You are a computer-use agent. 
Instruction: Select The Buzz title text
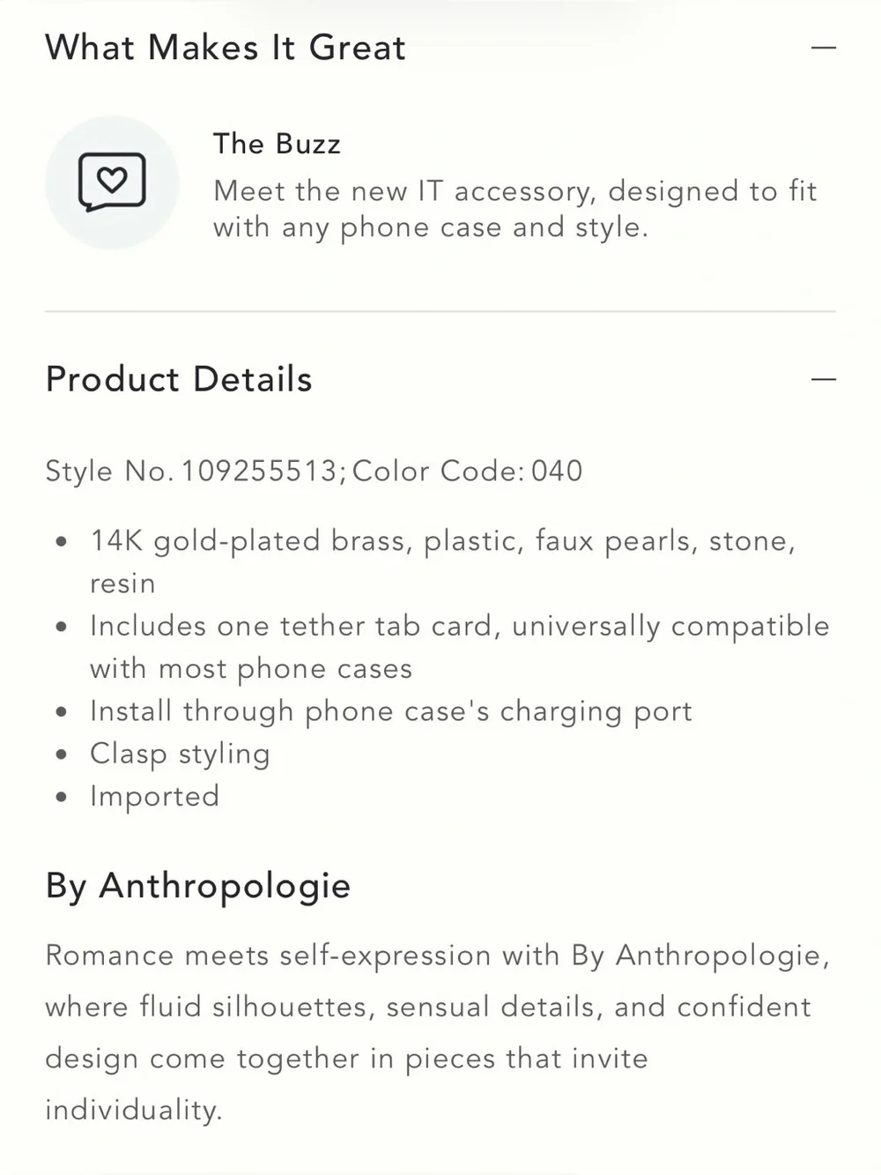[277, 144]
